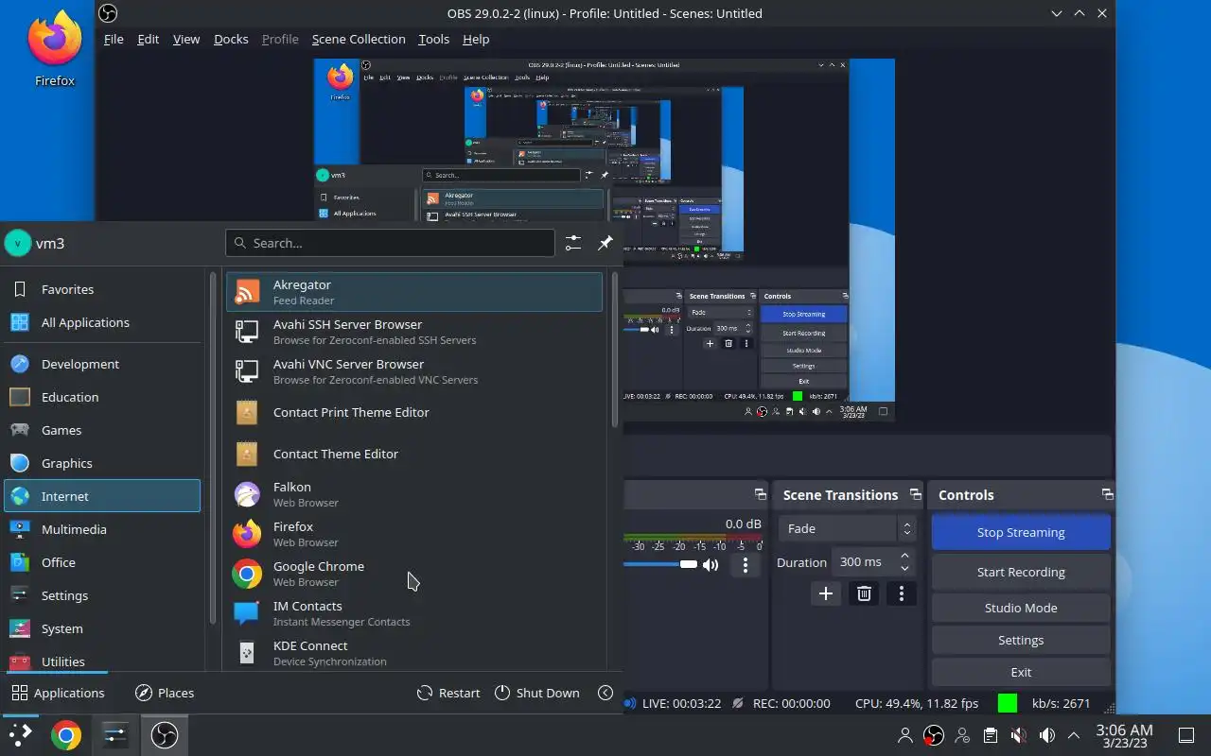Add a scene transition with plus button
This screenshot has height=756, width=1211.
[x=826, y=593]
